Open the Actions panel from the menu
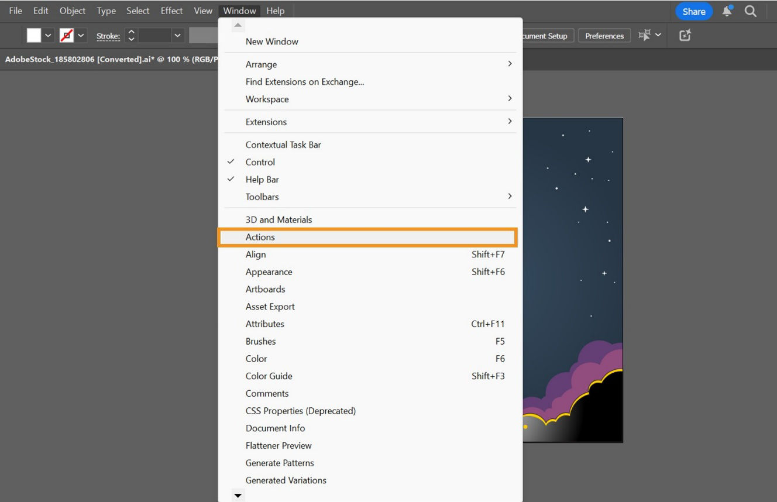This screenshot has height=502, width=777. (260, 237)
